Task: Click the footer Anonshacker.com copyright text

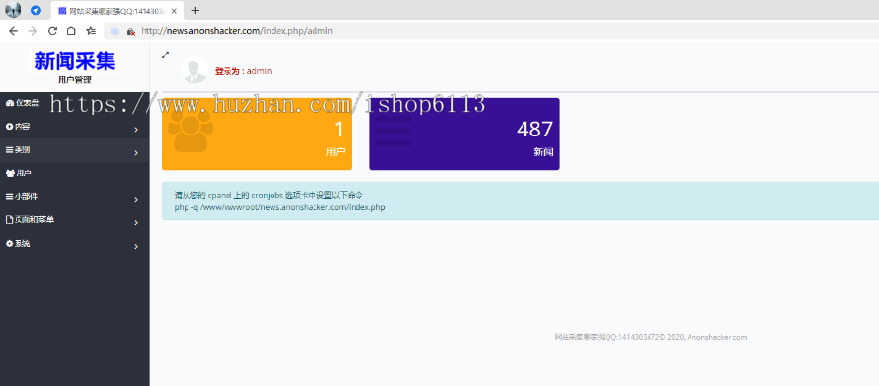Action: pyautogui.click(x=650, y=337)
